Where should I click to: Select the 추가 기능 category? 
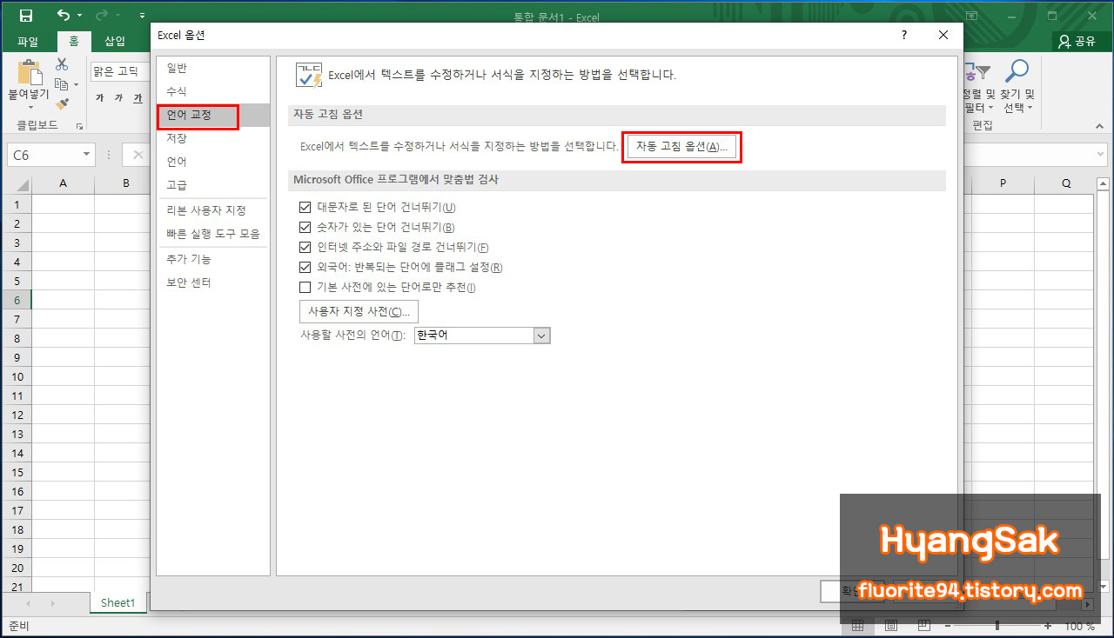(x=213, y=259)
